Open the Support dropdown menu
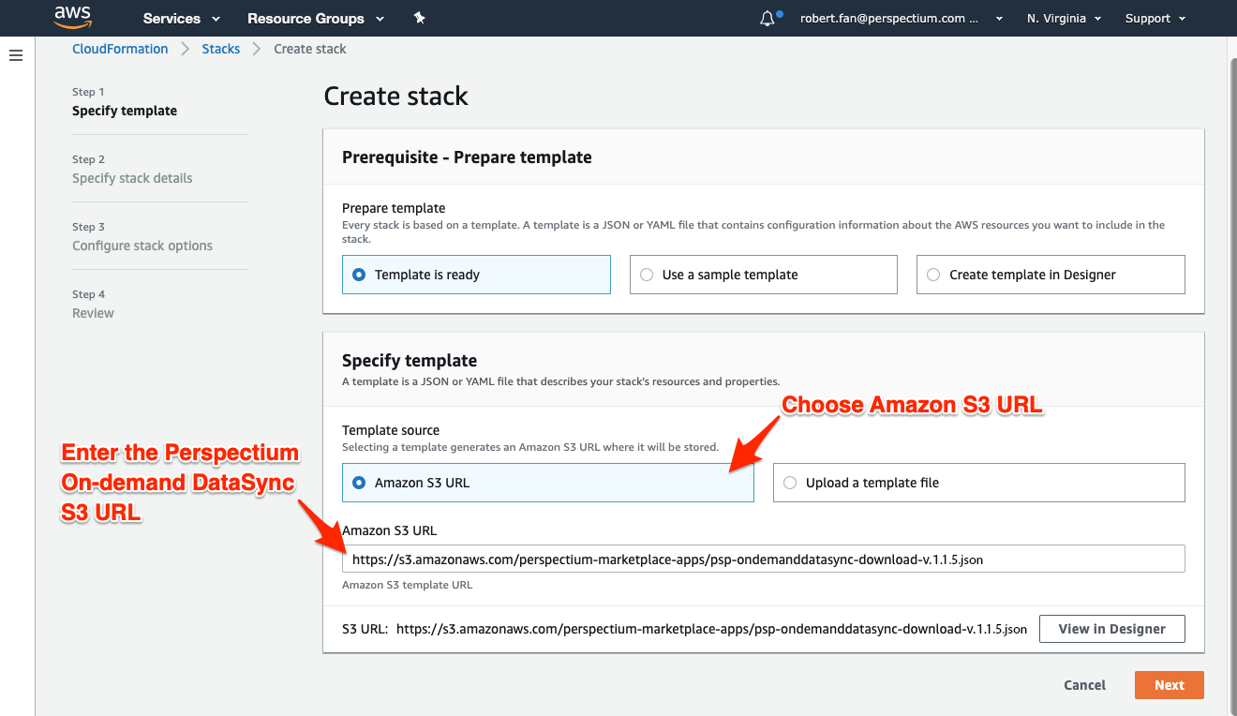 point(1155,18)
